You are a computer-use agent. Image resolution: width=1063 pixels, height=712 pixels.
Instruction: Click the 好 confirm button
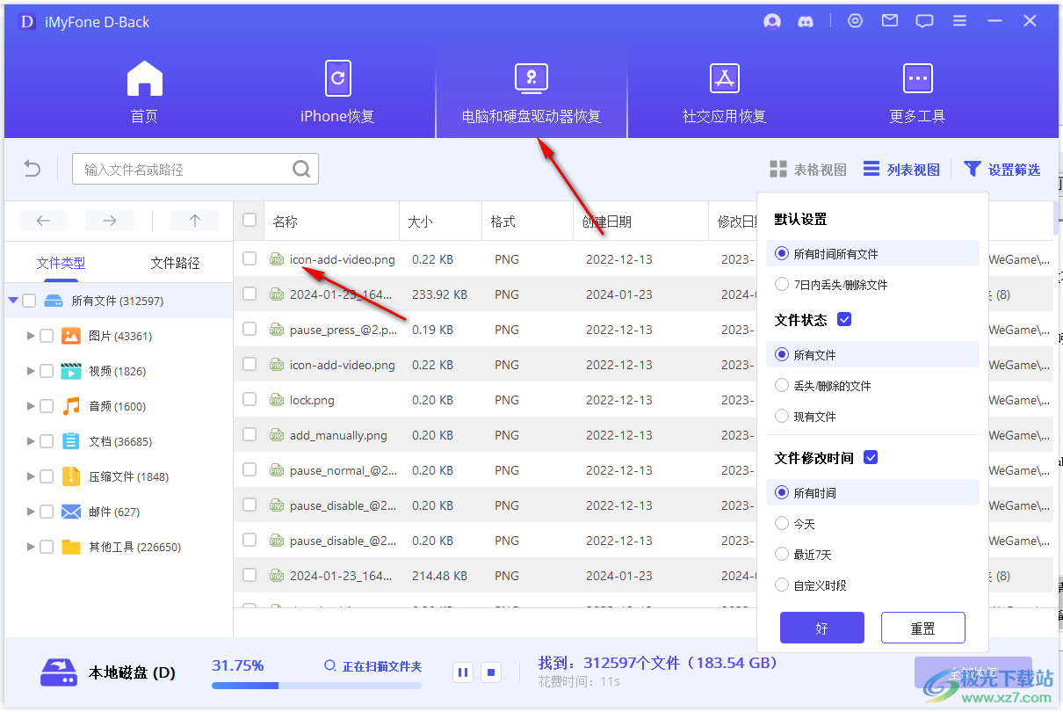[x=821, y=628]
